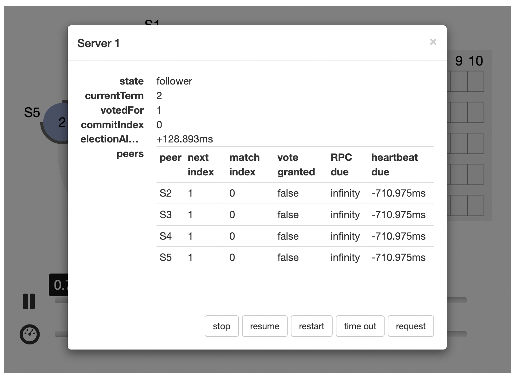Trigger the time out button
Screen dimensions: 517x378
pos(360,326)
